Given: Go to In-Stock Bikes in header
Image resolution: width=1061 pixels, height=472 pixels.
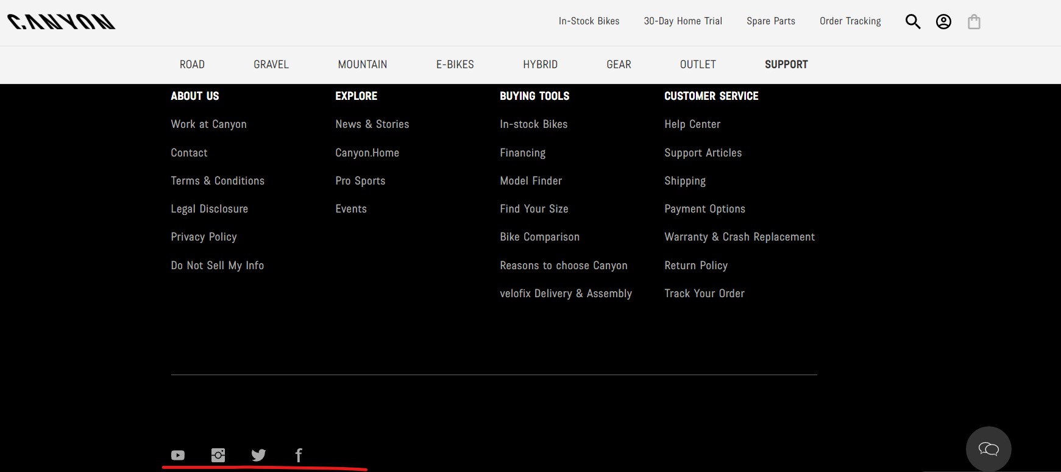Looking at the screenshot, I should [589, 21].
